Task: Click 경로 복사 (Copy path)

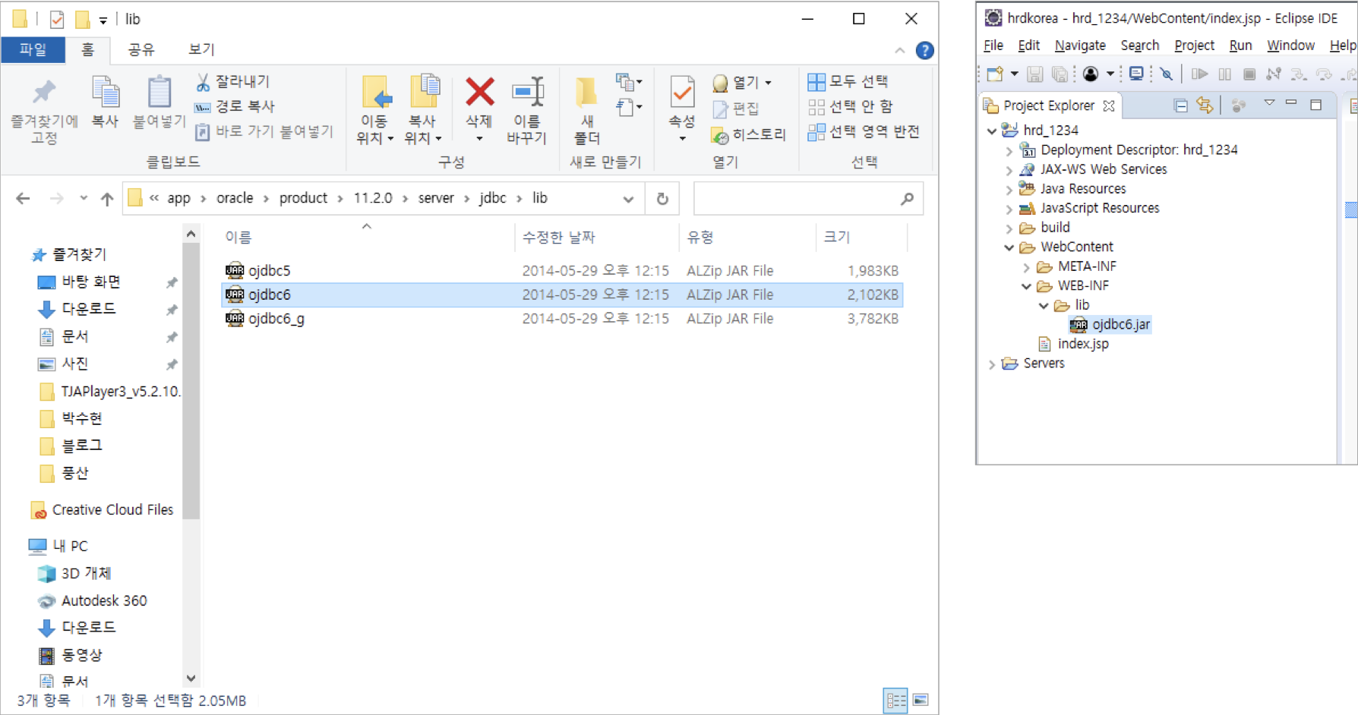Action: [x=235, y=106]
